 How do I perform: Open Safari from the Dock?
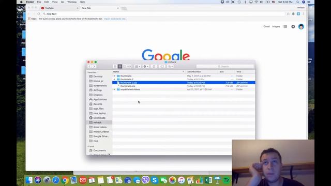(x=56, y=180)
